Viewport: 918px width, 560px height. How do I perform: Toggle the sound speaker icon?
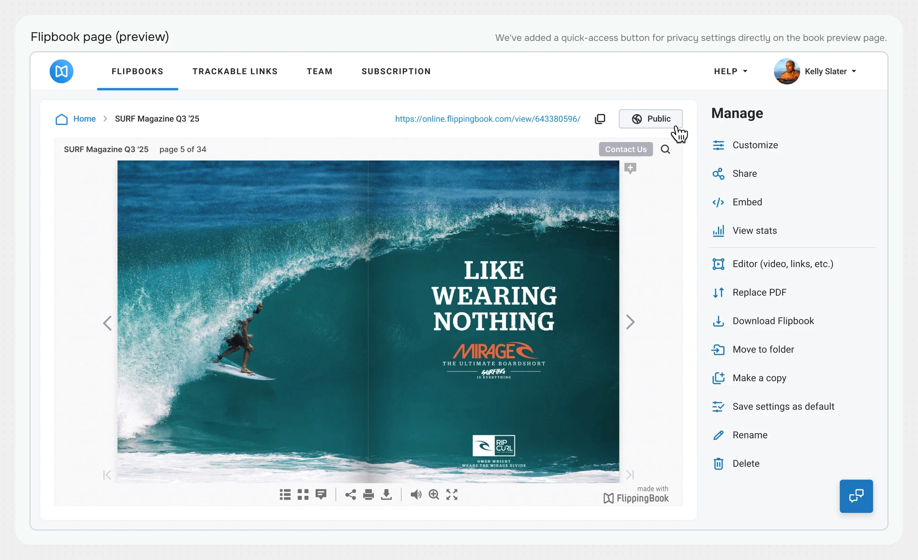(x=416, y=495)
